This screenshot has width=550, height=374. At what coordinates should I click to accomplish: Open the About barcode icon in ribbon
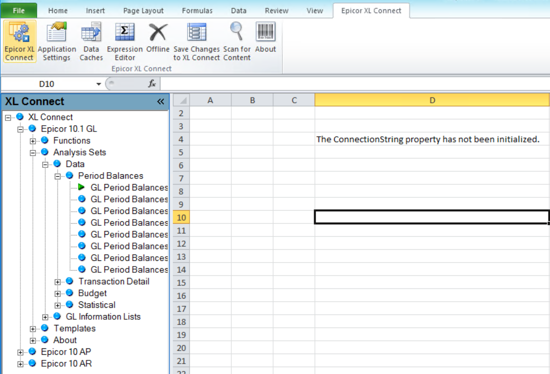(265, 38)
